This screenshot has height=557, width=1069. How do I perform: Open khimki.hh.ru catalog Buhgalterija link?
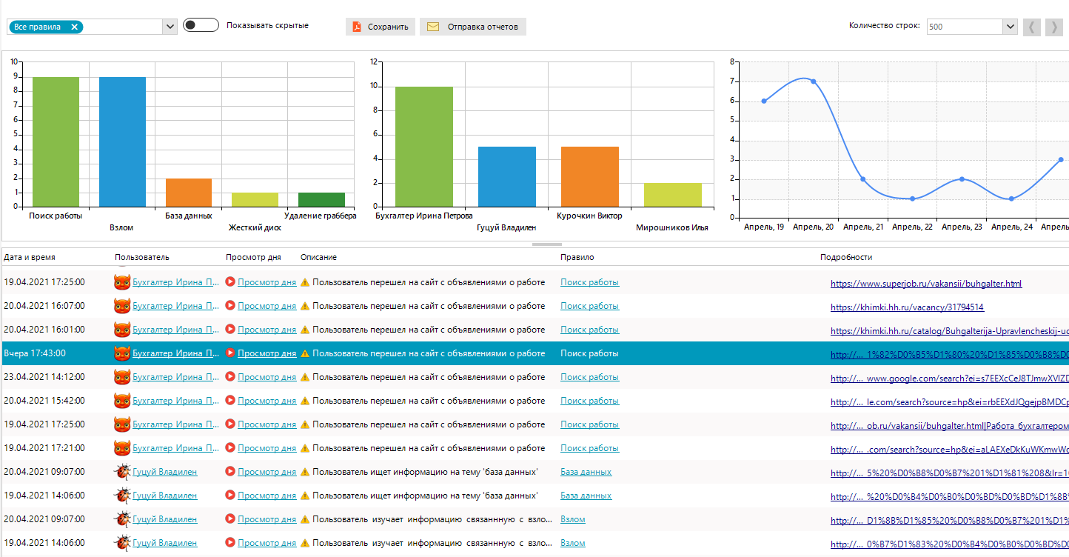(949, 331)
